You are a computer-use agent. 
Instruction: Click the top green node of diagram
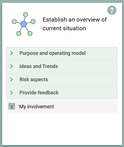click(x=25, y=15)
